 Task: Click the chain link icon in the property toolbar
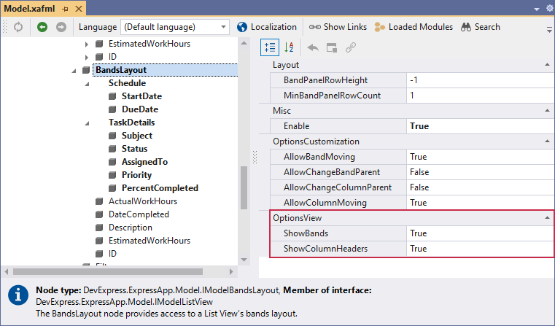point(350,47)
